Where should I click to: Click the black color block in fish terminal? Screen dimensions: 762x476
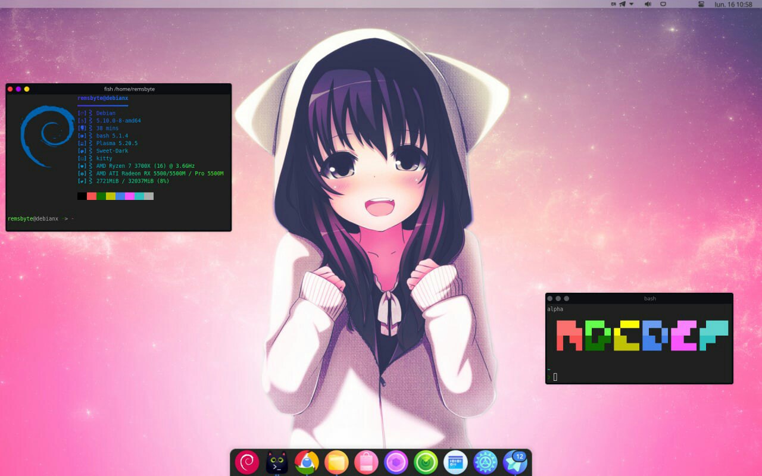82,196
